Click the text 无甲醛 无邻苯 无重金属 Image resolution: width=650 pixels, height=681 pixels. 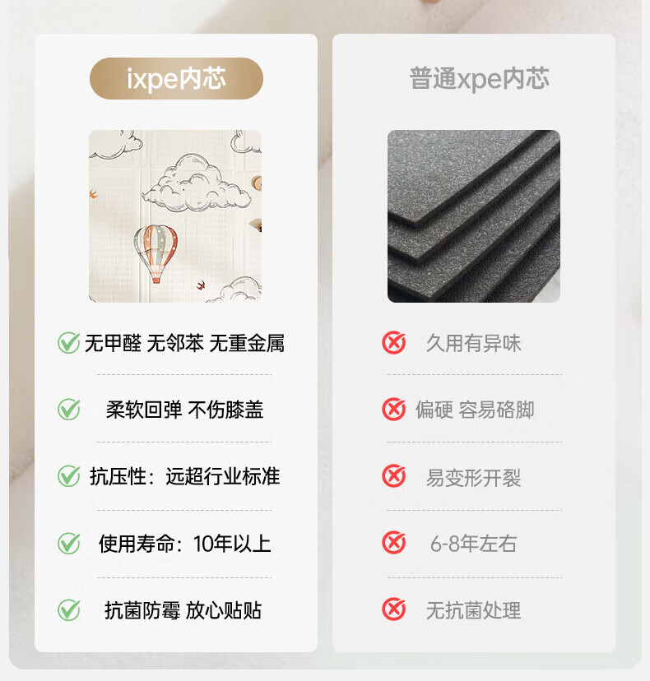pos(184,343)
